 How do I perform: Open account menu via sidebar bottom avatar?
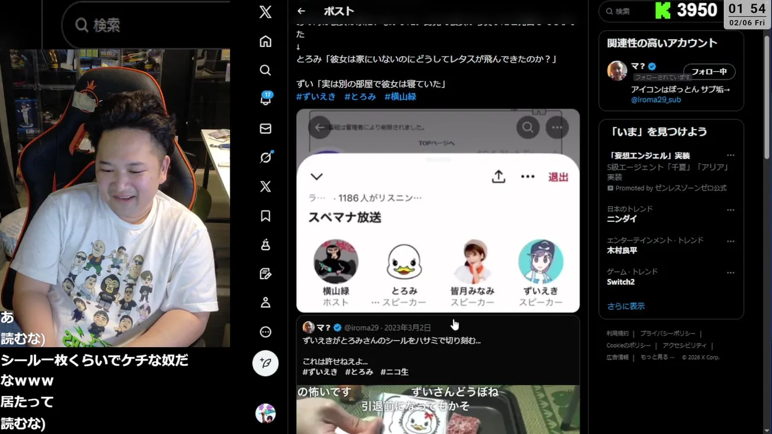tap(265, 414)
